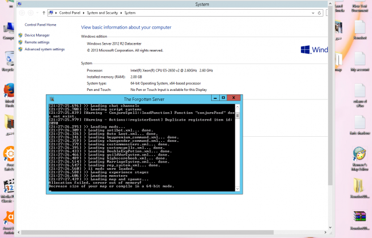372x238 pixels.
Task: Click System window title bar icon
Action: (19, 4)
